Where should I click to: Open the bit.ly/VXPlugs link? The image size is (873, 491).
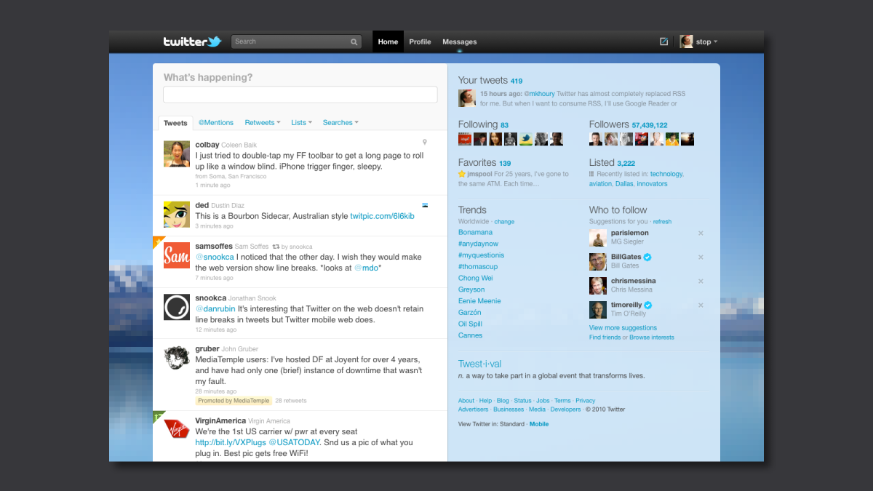231,442
